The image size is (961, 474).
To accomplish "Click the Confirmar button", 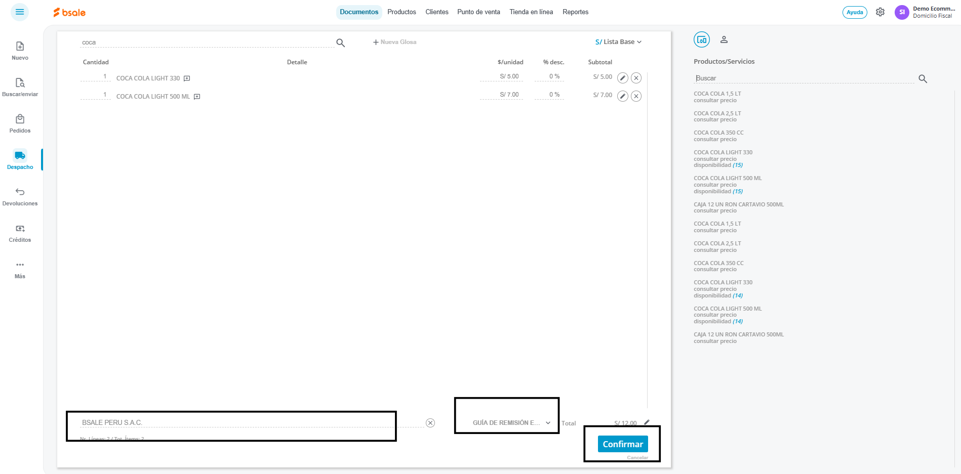I will point(623,444).
